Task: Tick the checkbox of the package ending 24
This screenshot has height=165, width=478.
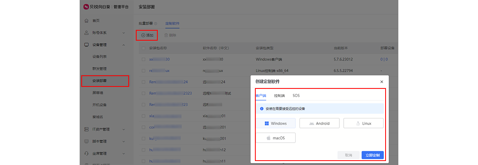Action: click(x=143, y=82)
